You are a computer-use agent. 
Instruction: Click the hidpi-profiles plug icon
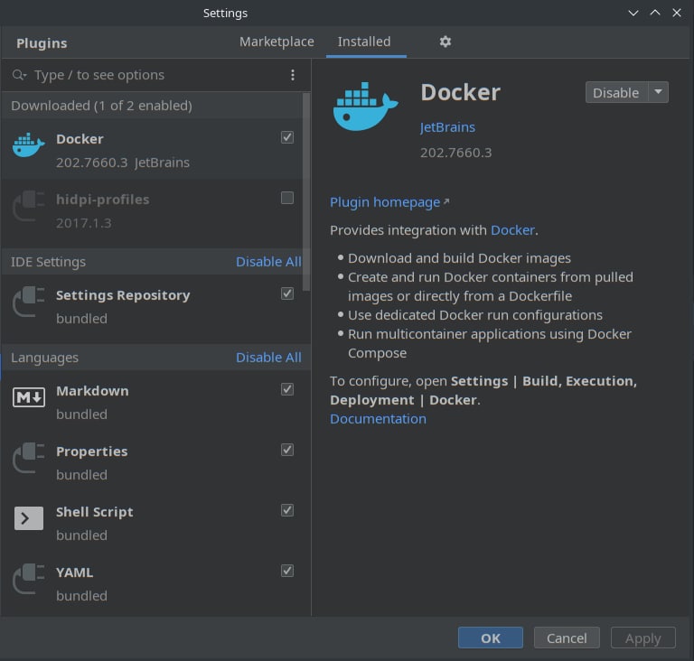(x=29, y=205)
